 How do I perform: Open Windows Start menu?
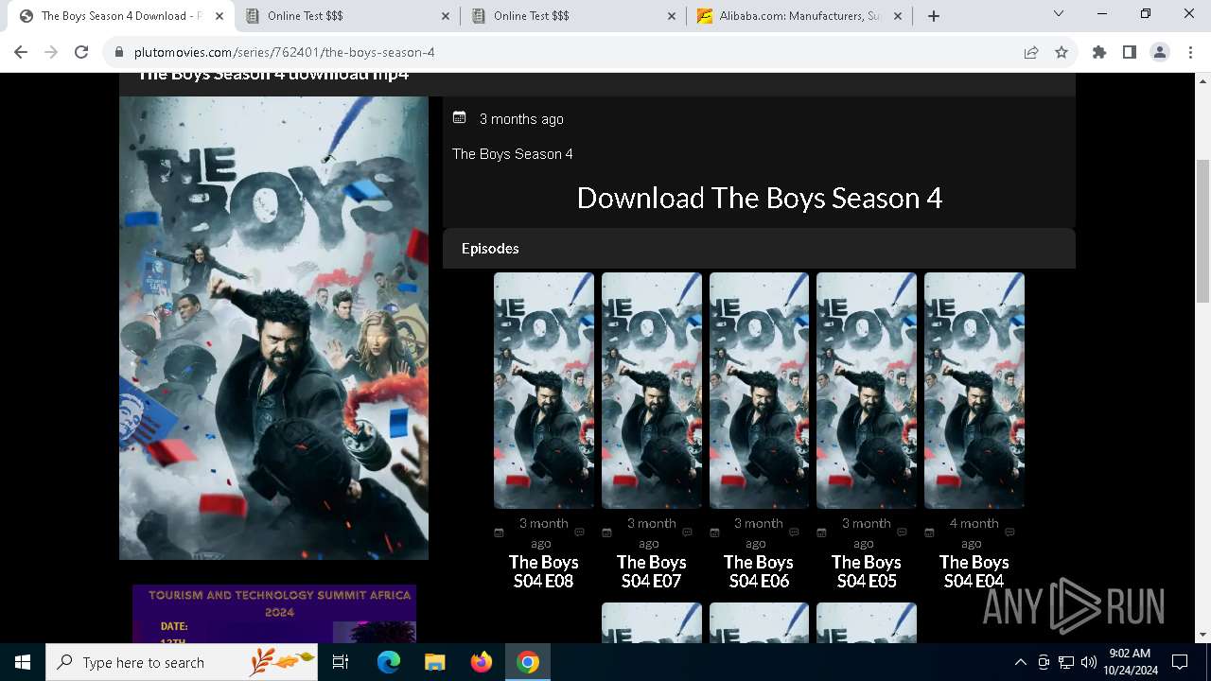point(23,662)
